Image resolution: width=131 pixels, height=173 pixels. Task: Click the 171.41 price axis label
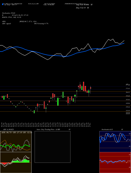128,89
